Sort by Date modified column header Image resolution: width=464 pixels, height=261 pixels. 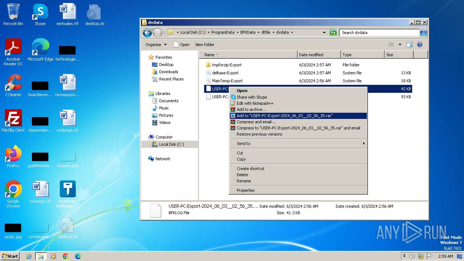(x=319, y=55)
